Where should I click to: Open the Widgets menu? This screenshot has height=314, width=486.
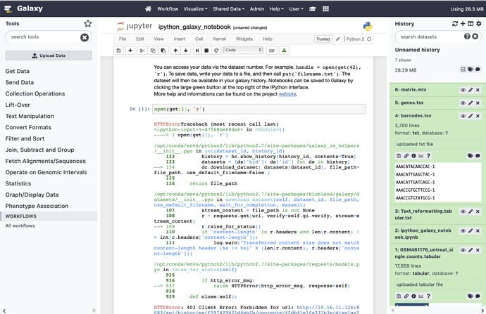point(244,39)
